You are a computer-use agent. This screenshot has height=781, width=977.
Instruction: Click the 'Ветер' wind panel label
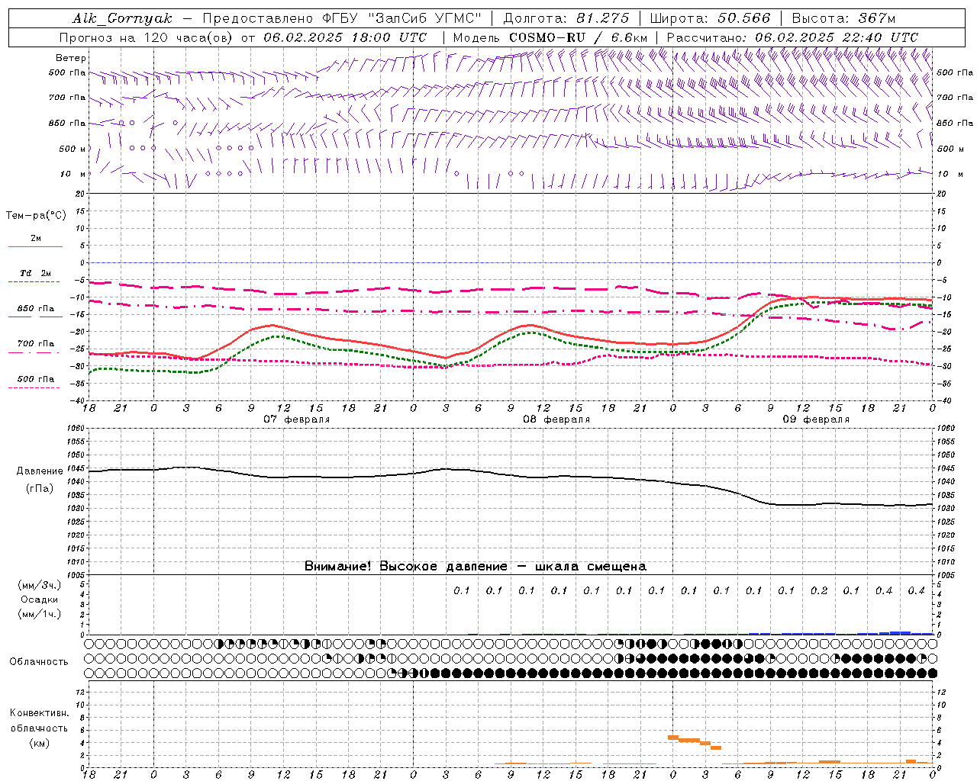point(71,58)
